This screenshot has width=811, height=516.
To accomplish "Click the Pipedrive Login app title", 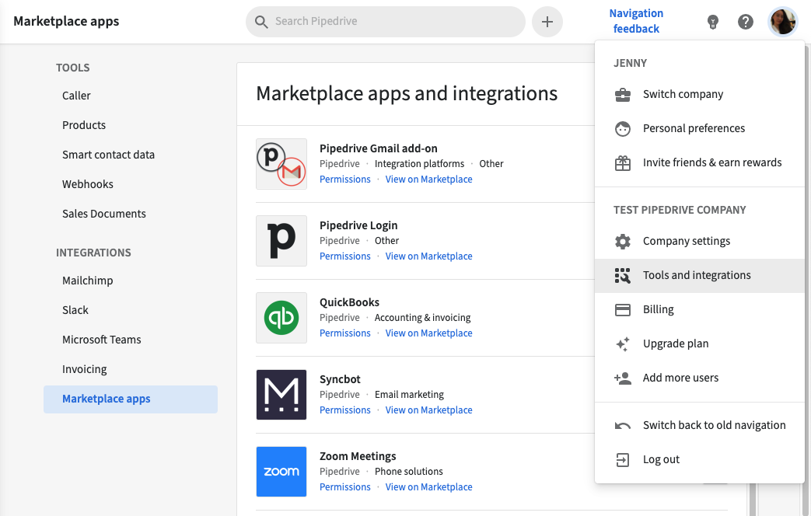I will pos(358,226).
